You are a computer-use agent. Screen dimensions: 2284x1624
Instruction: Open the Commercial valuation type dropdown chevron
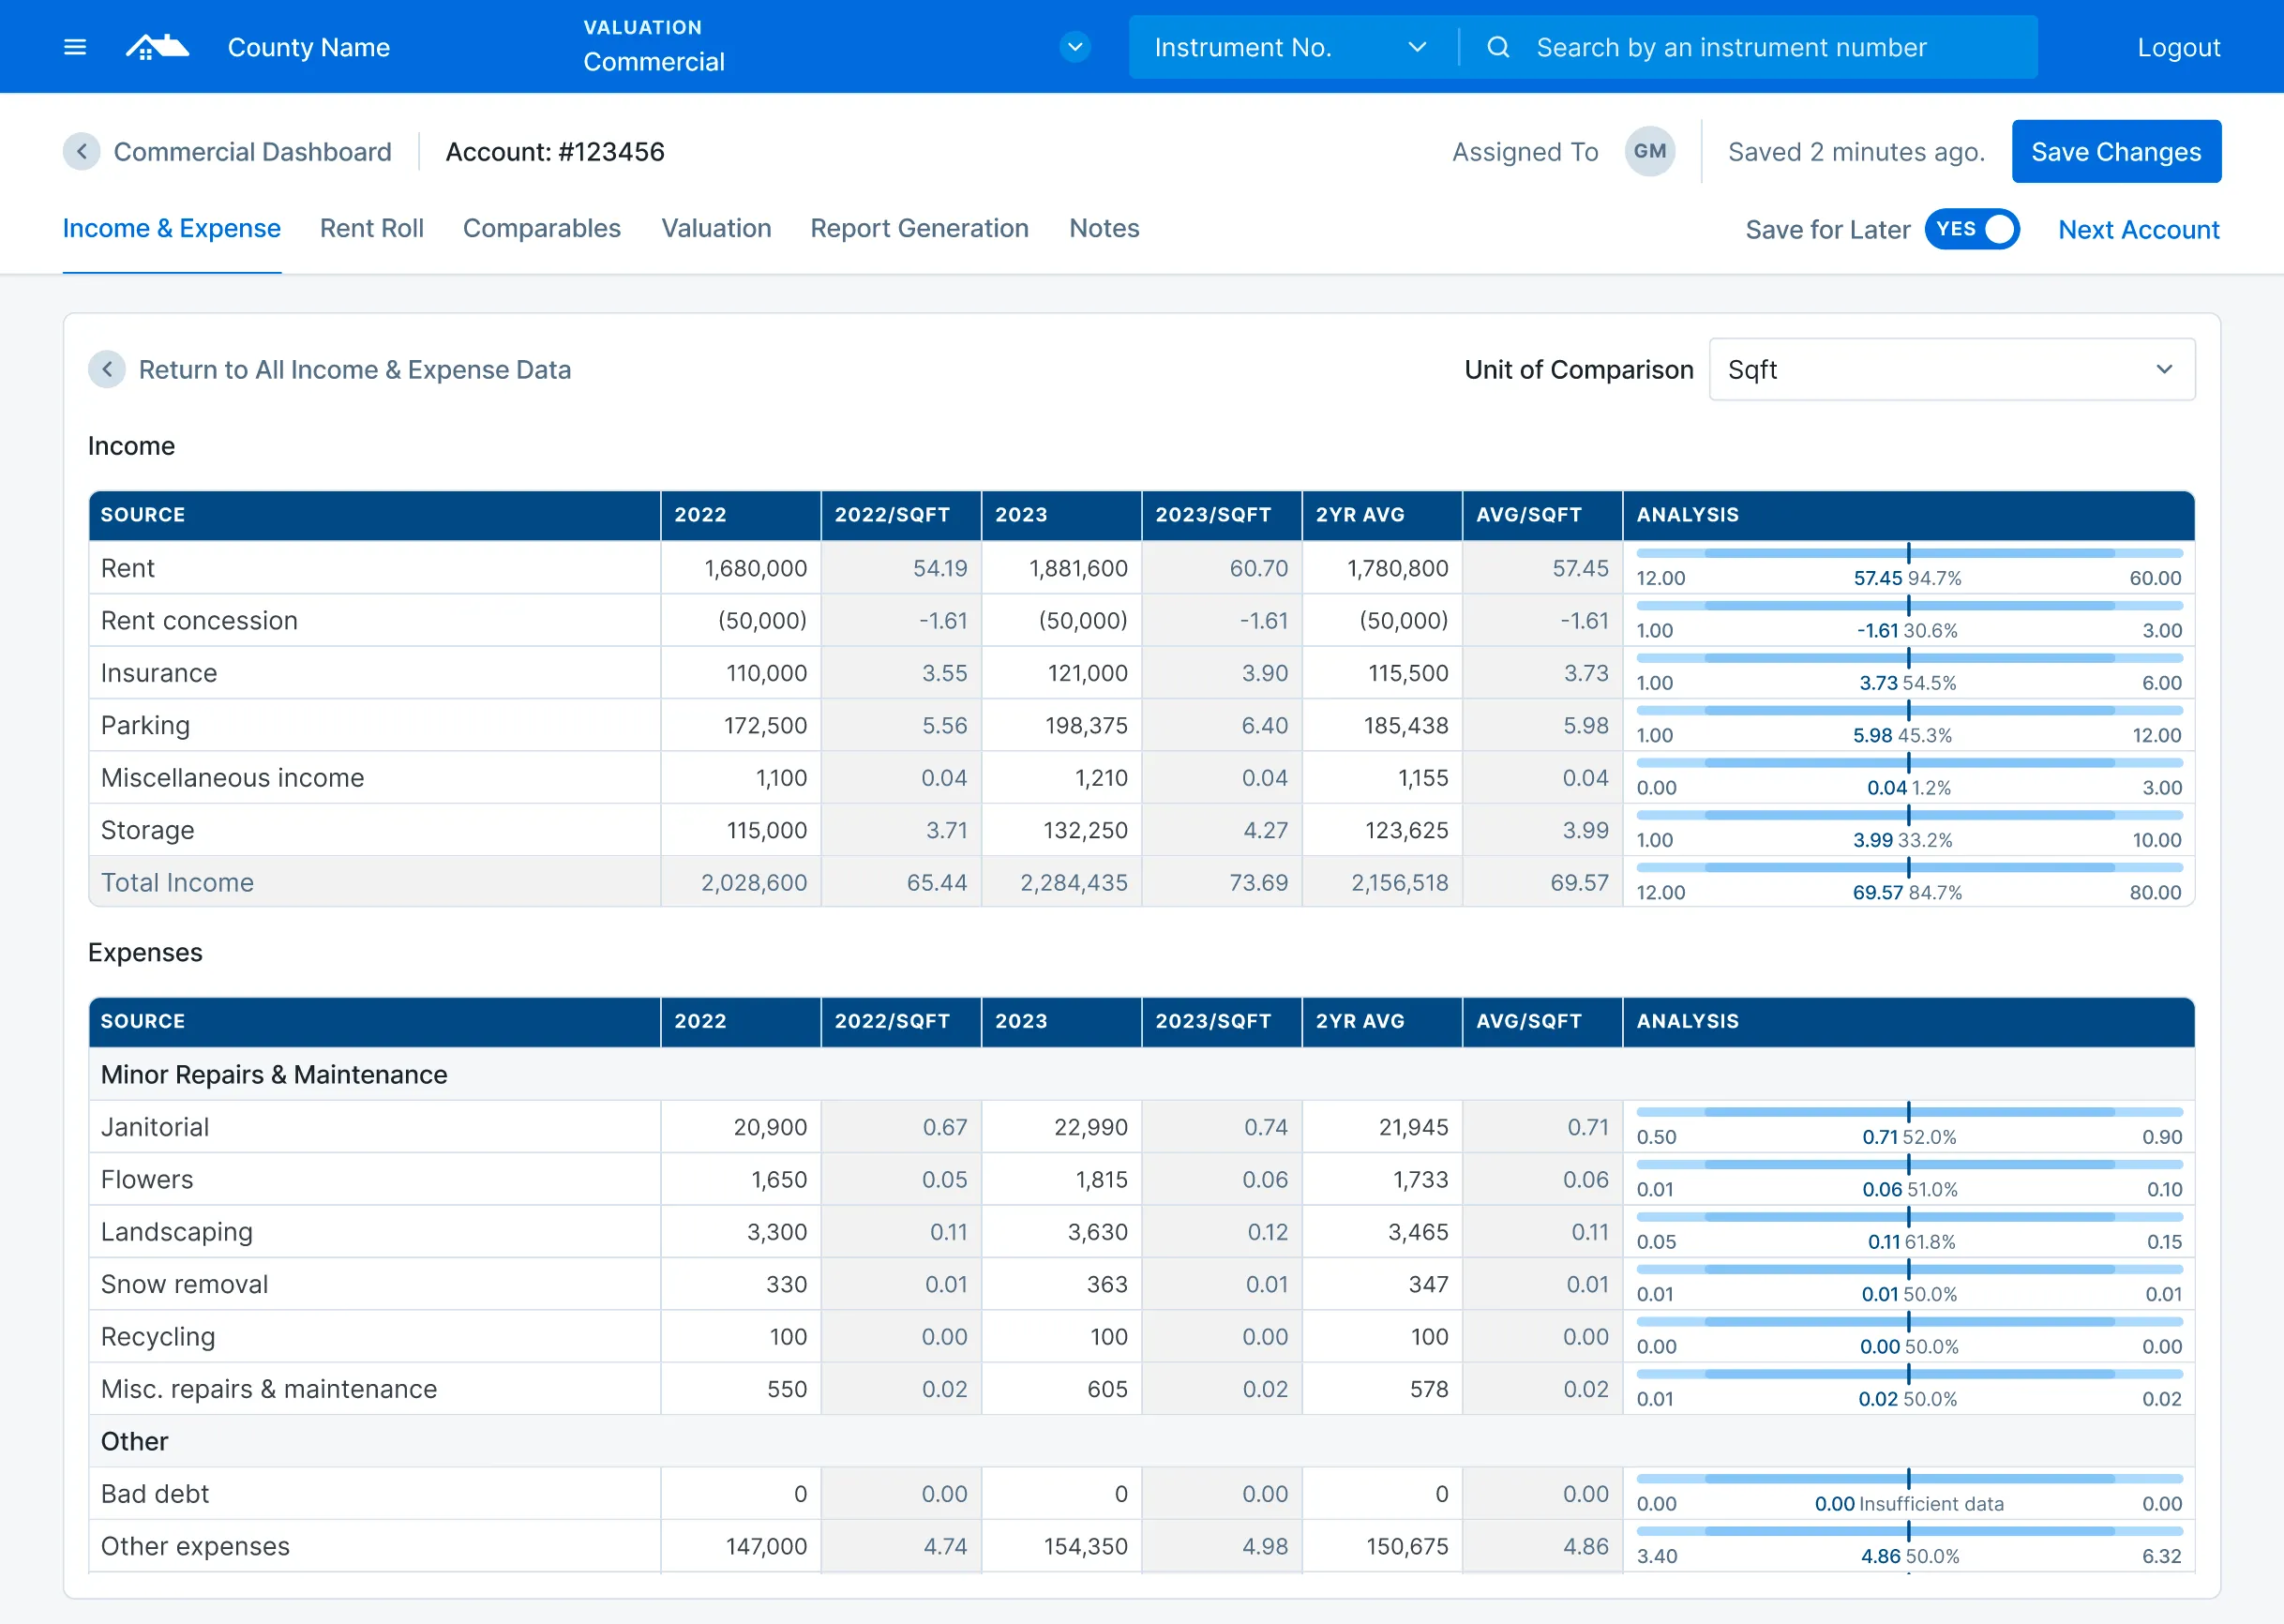click(1074, 47)
